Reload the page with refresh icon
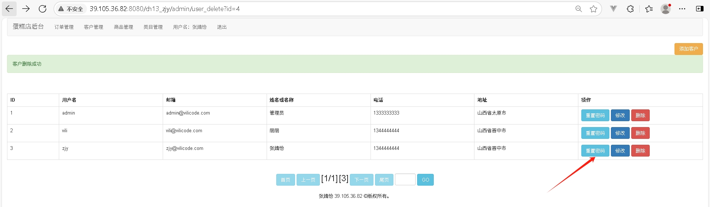710x207 pixels. pos(43,9)
